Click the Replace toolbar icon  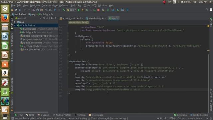click(50, 10)
